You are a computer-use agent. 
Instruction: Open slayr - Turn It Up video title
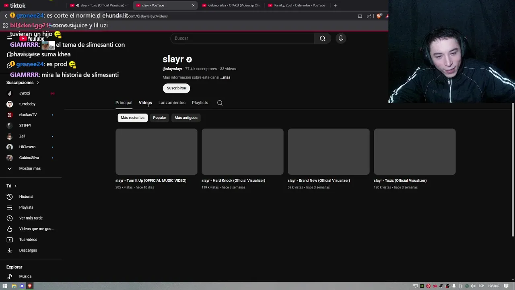151,180
